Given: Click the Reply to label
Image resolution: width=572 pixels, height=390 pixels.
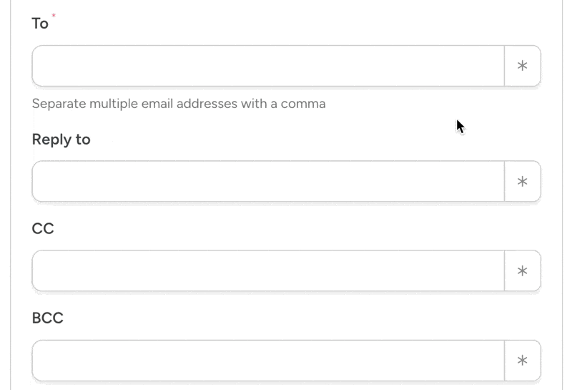Looking at the screenshot, I should point(61,139).
